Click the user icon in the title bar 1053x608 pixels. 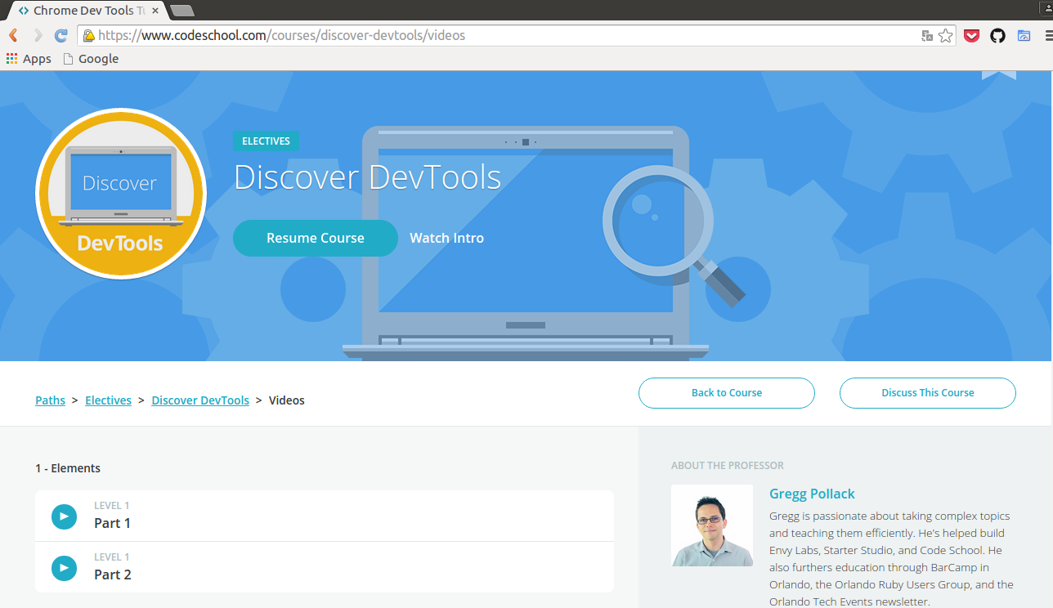point(1049,7)
